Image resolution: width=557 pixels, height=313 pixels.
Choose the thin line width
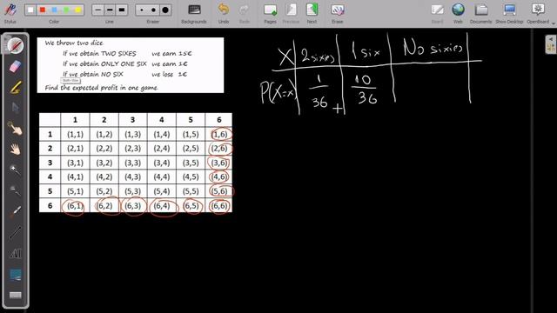pos(98,10)
